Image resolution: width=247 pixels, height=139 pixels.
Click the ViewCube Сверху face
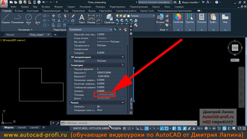[235, 48]
